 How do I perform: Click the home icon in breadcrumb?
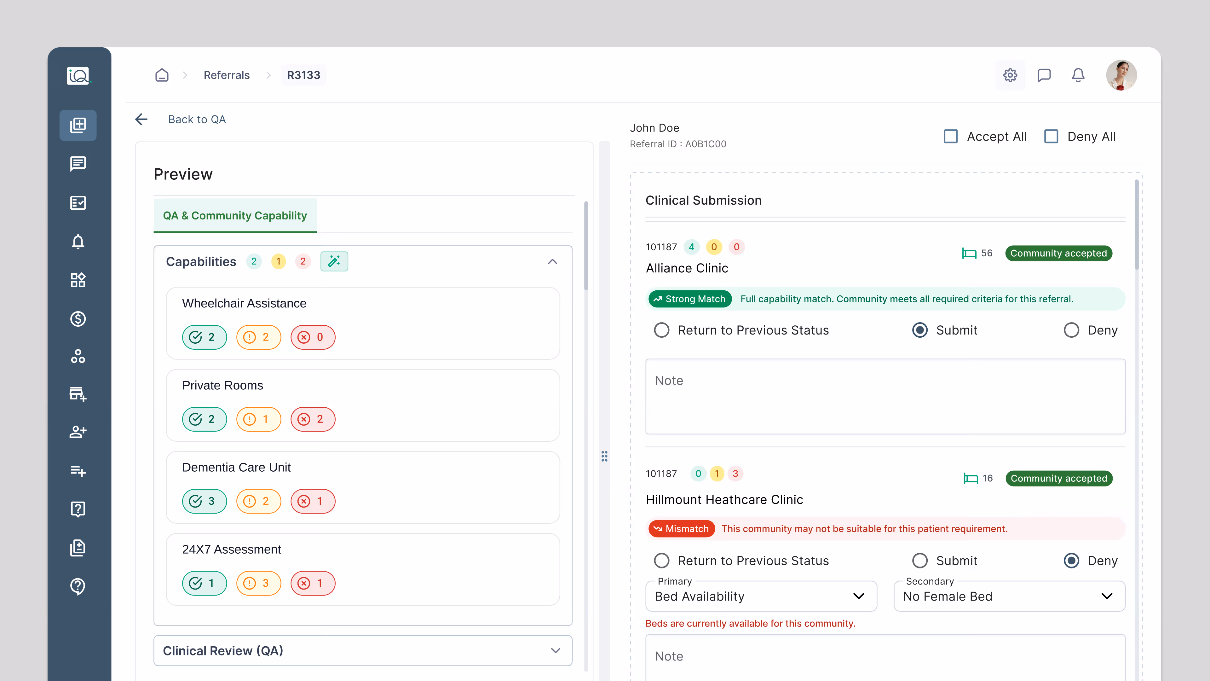click(x=162, y=75)
